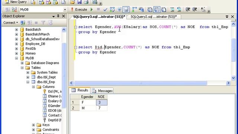
Task: Click the New Query toolbar button
Action: coord(16,2)
